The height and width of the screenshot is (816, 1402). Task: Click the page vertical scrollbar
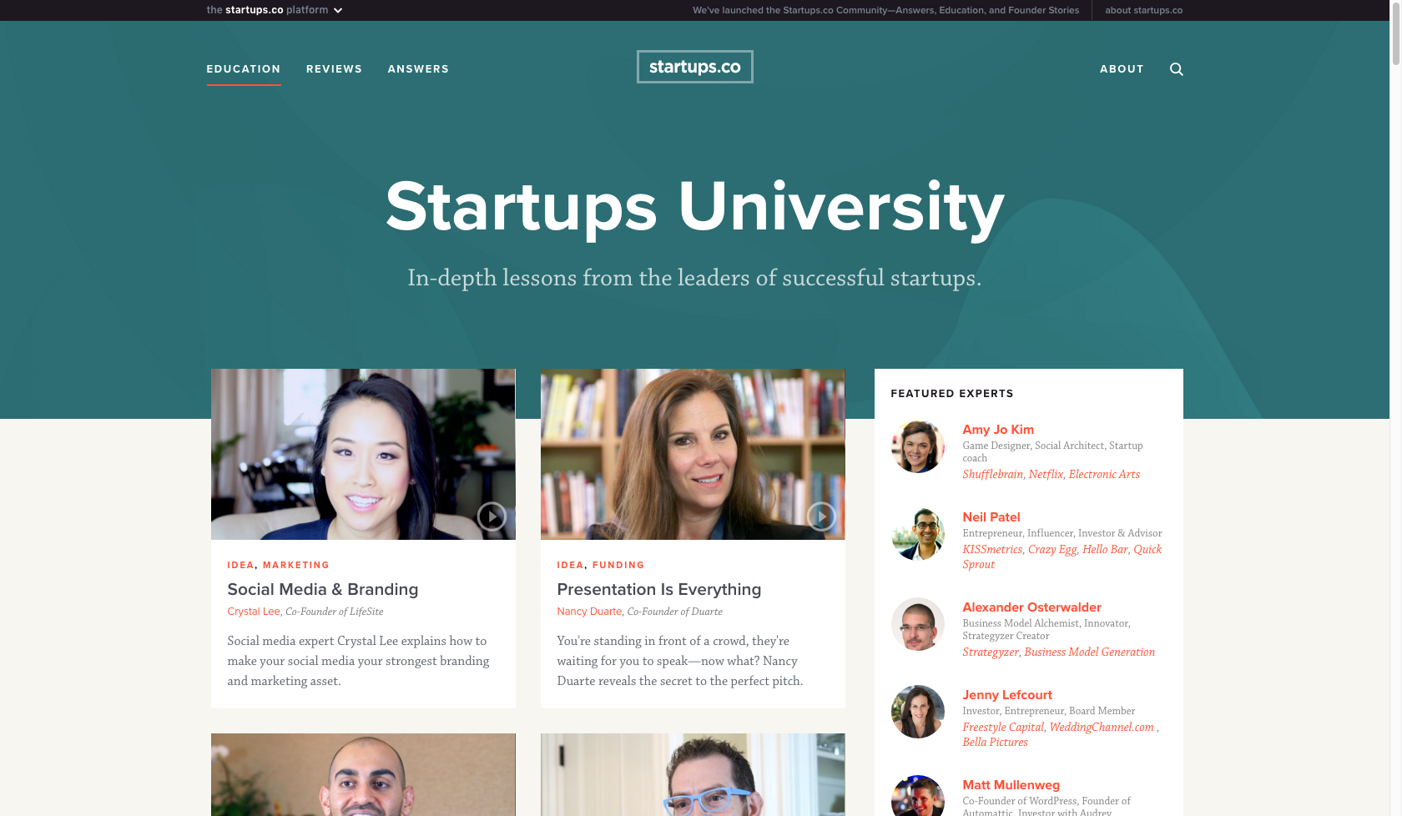[x=1395, y=408]
